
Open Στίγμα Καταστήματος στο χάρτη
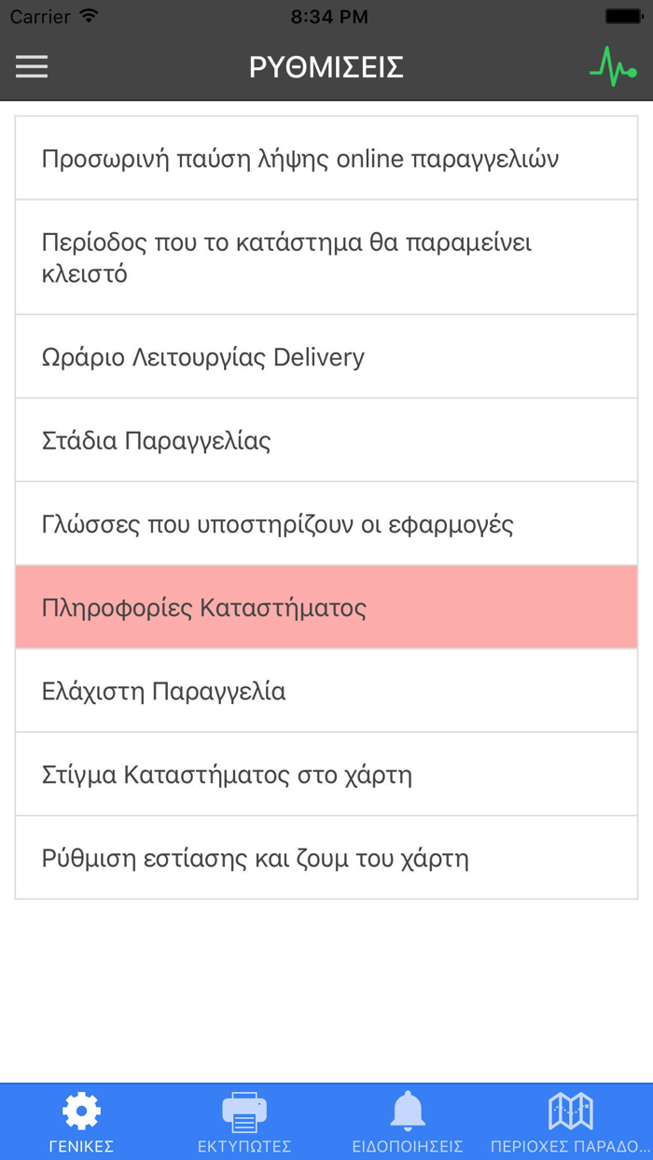(x=326, y=775)
